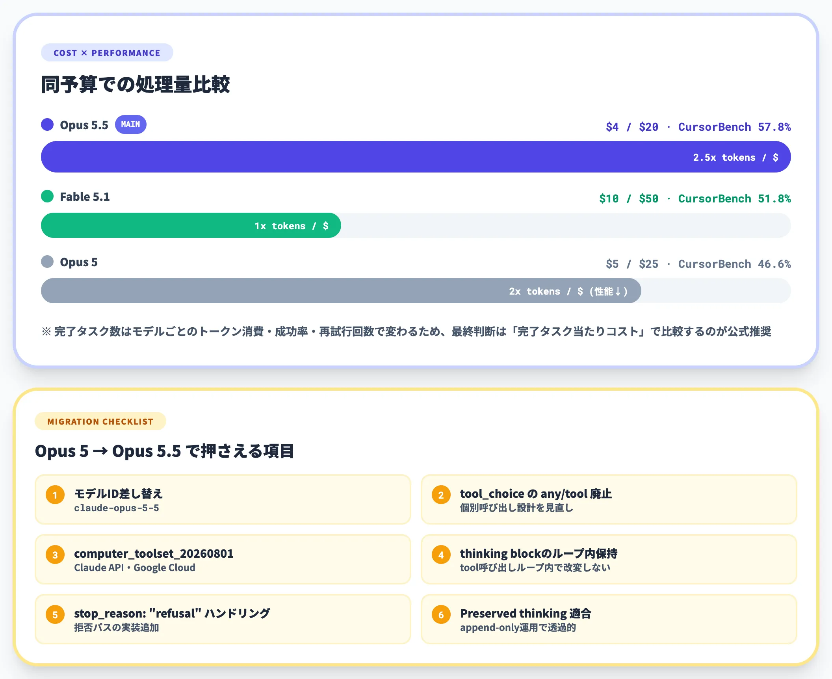Click the tool呼び出しループ内で改変しない subtitle

coord(535,568)
